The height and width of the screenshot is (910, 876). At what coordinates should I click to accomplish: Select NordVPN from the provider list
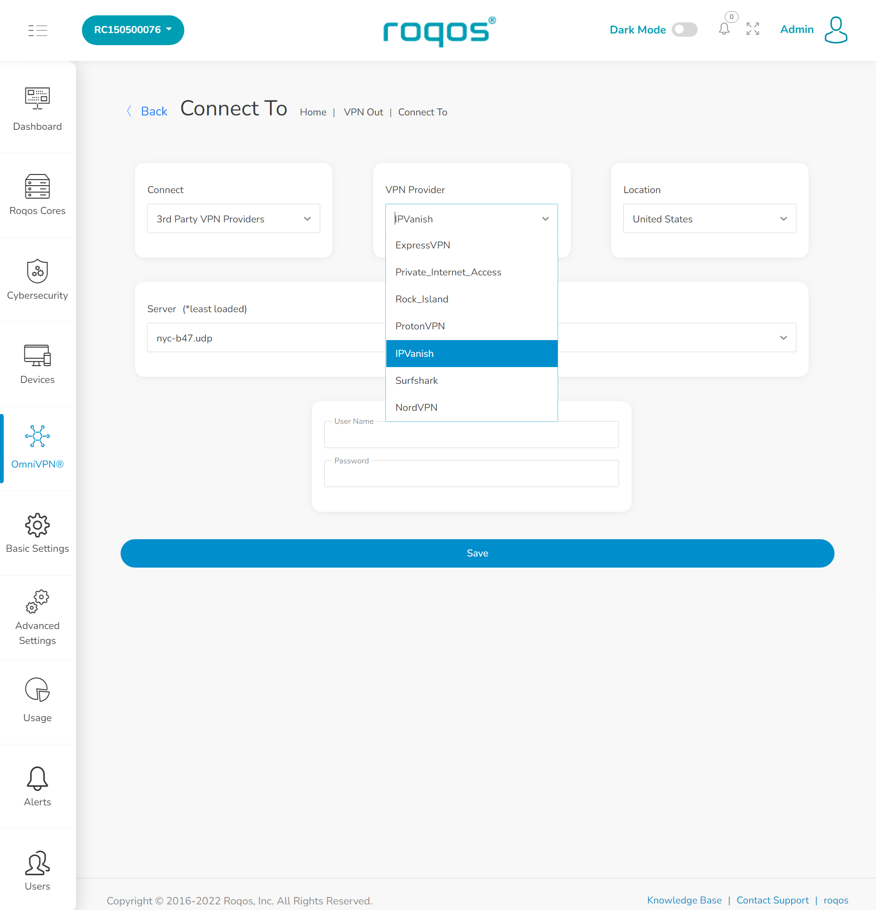click(472, 408)
